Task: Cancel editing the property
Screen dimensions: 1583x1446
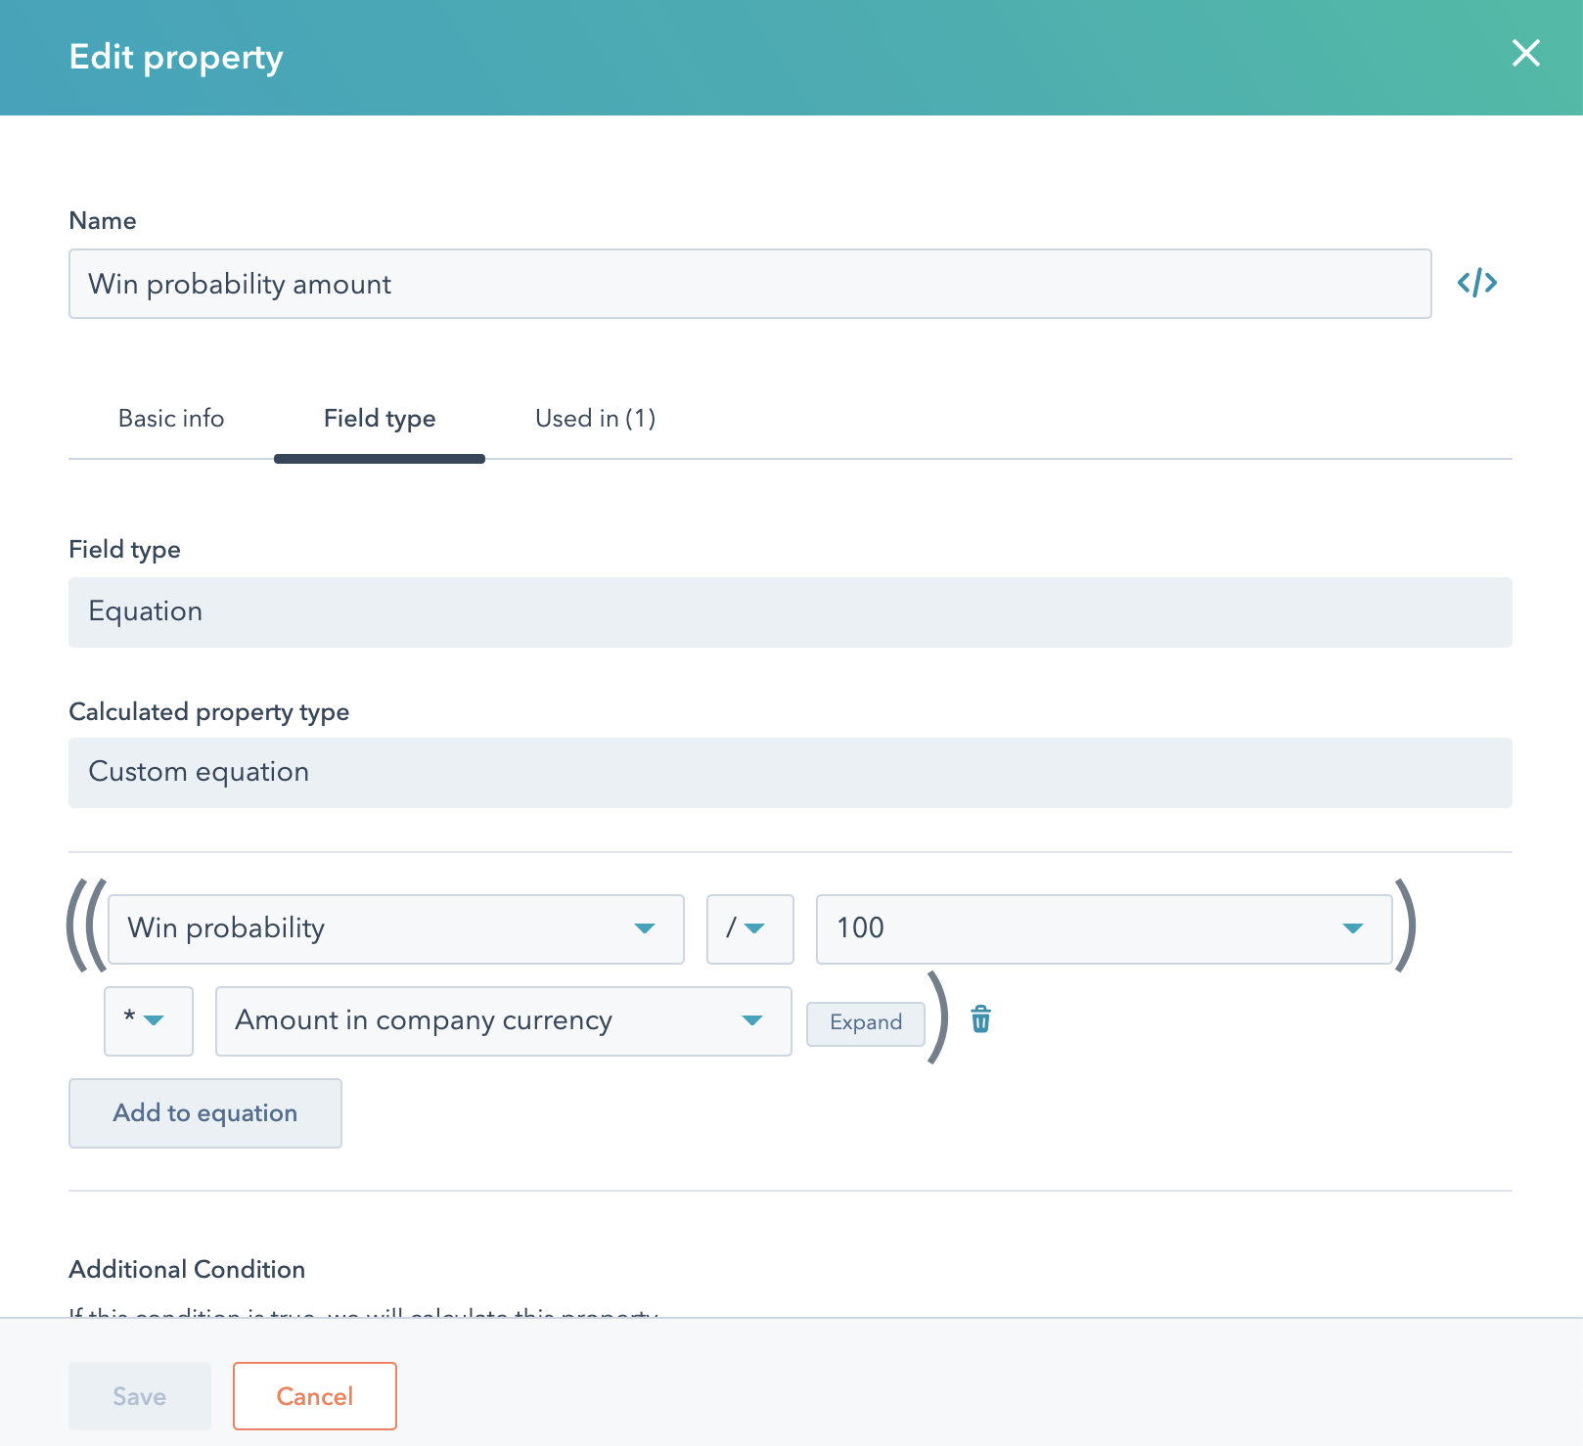Action: tap(314, 1396)
